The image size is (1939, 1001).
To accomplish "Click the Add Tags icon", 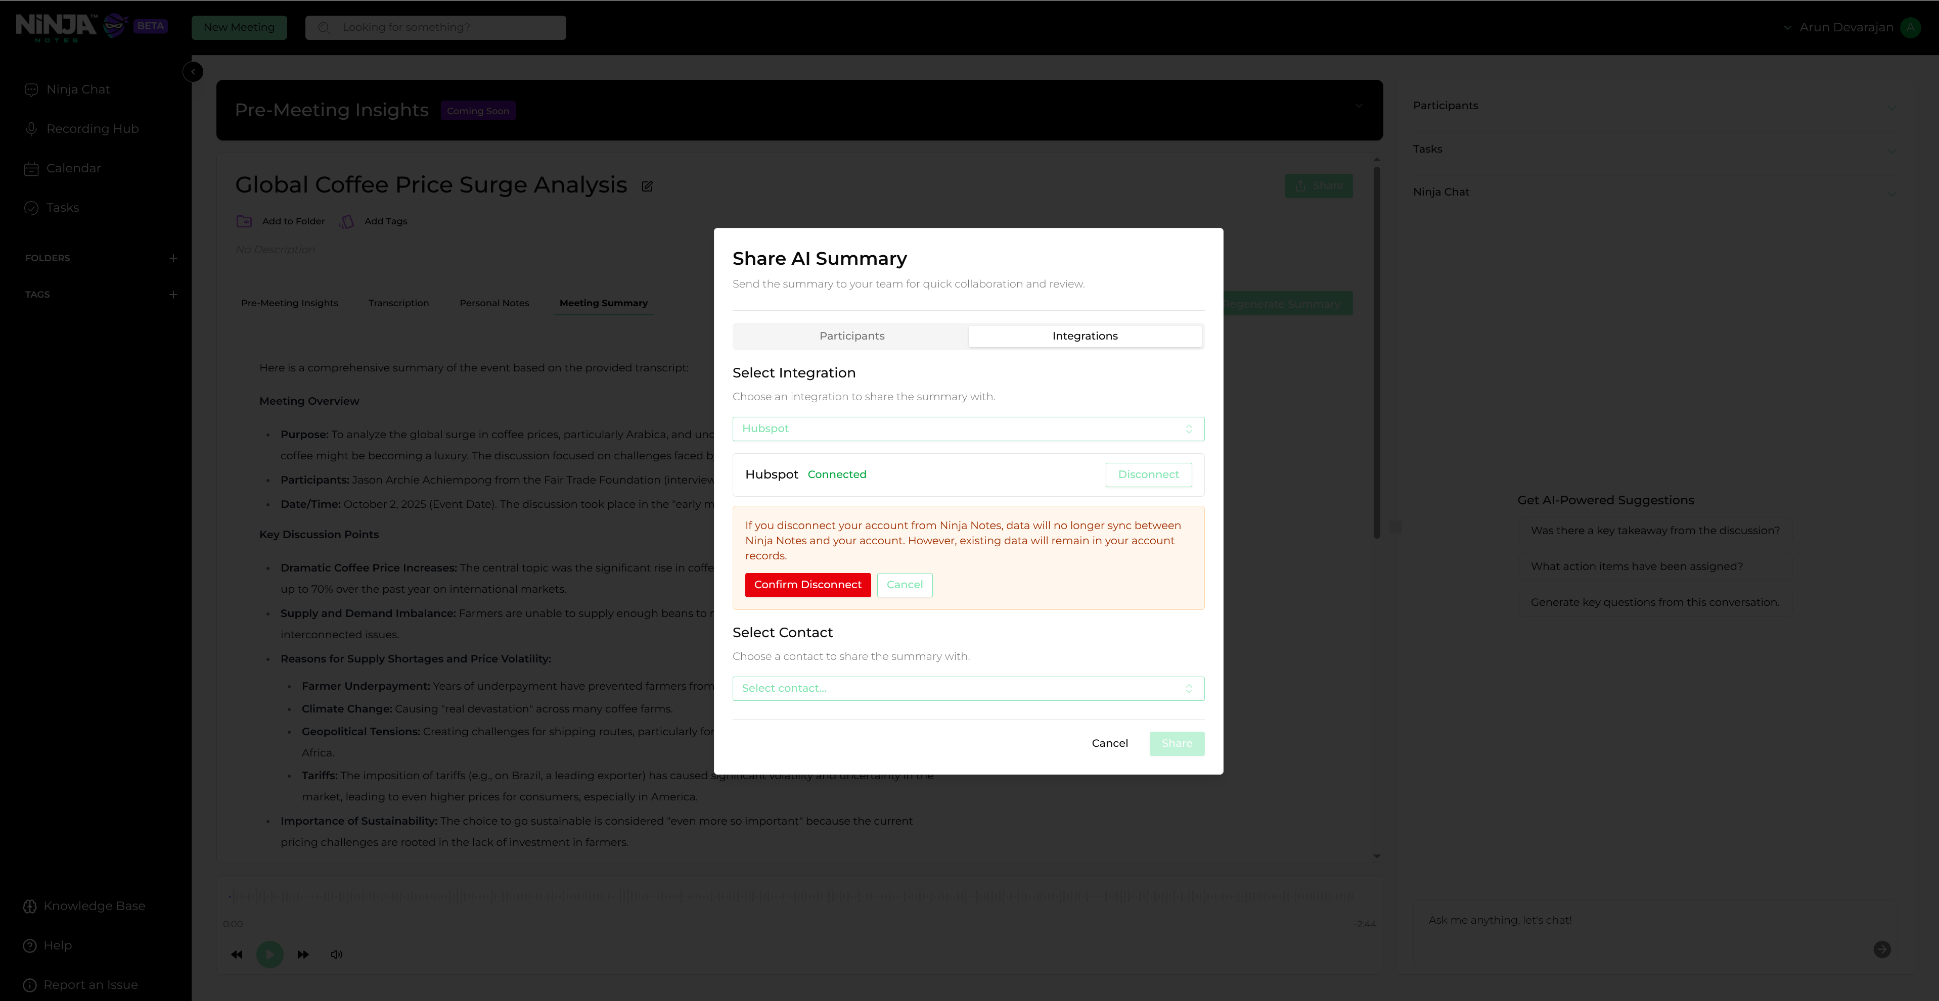I will point(347,221).
